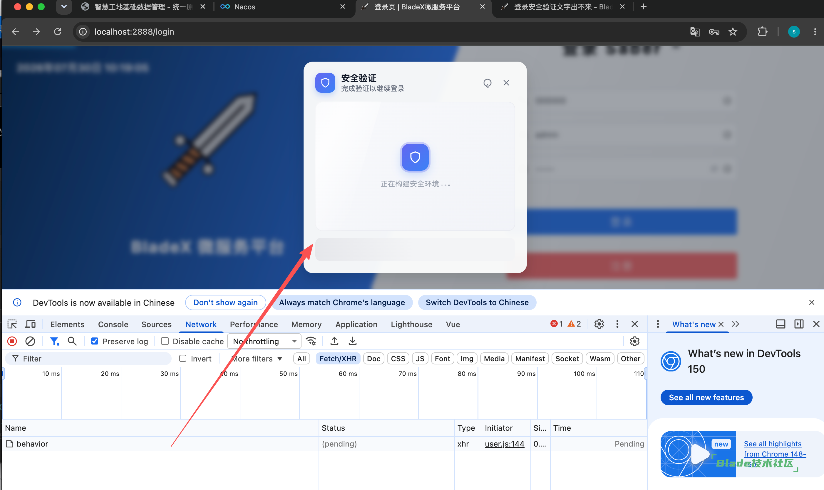Open the Elements panel
This screenshot has width=824, height=490.
point(67,324)
